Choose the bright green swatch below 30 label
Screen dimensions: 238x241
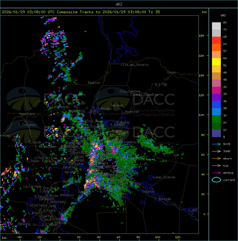[x=216, y=119]
